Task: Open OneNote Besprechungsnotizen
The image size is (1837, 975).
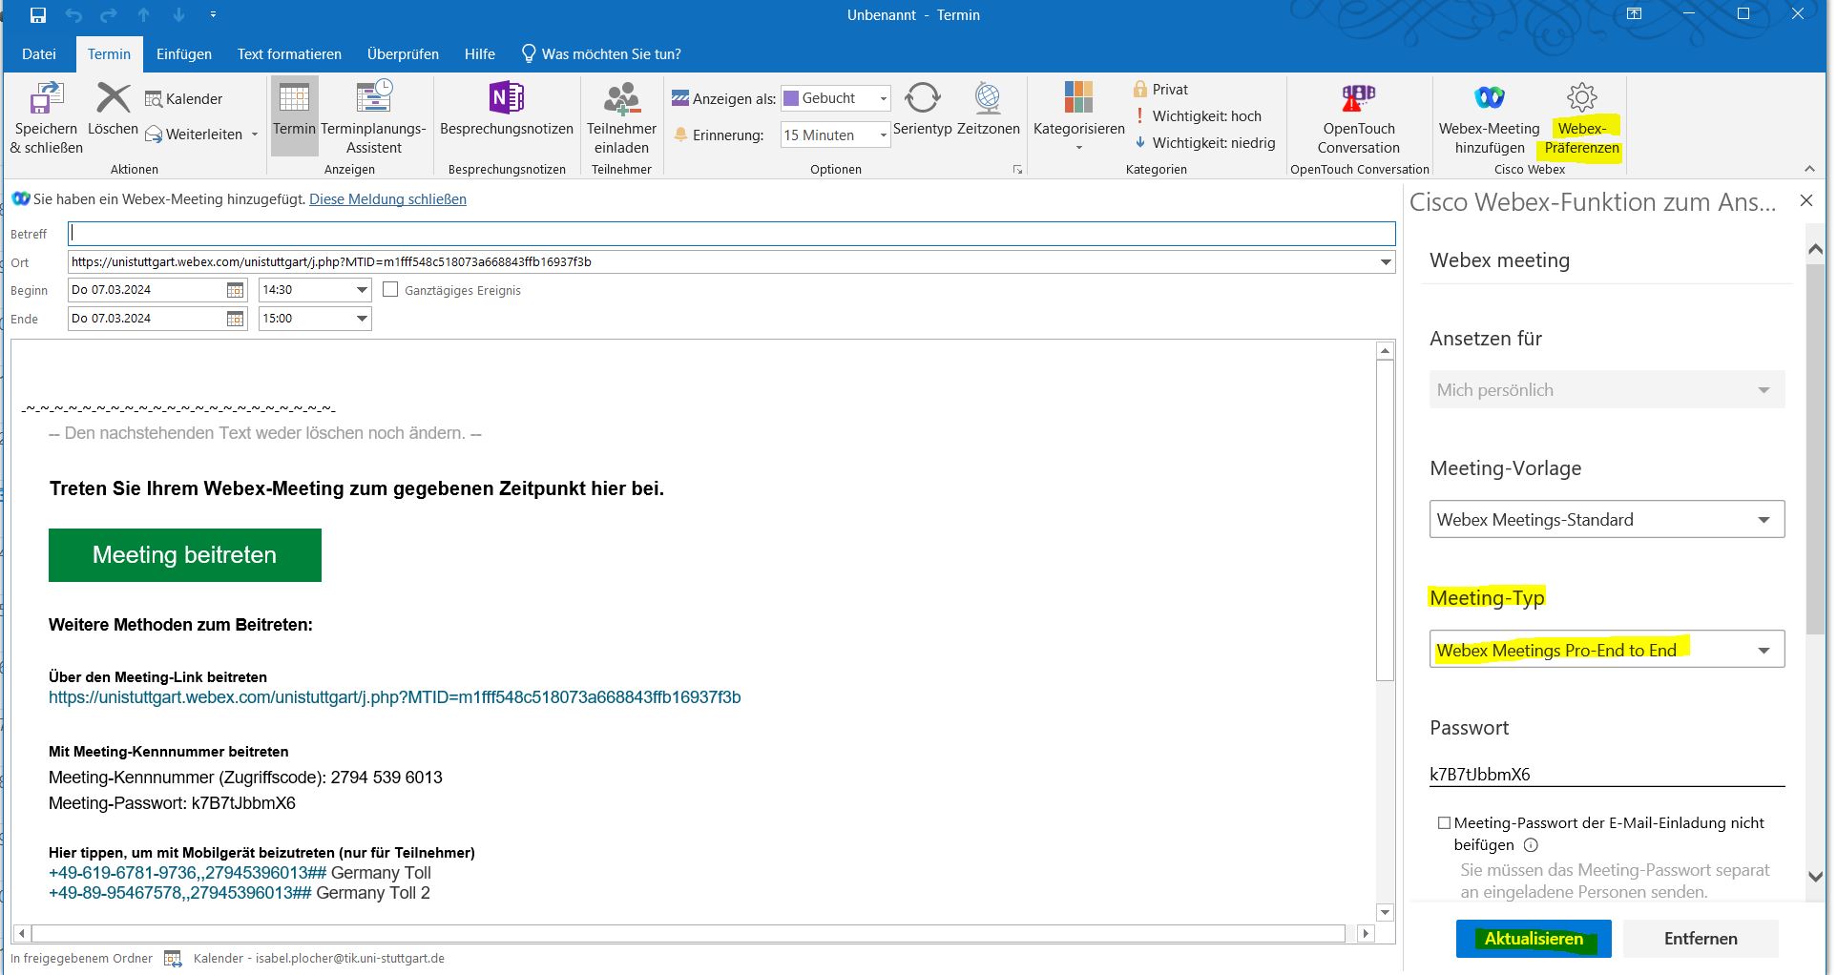Action: coord(507,109)
